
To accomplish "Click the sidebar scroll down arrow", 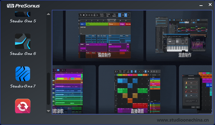I will pyautogui.click(x=48, y=111).
